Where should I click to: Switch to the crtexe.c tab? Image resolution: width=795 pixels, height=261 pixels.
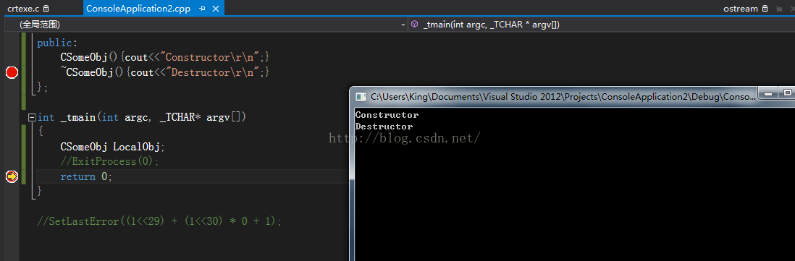(x=23, y=9)
